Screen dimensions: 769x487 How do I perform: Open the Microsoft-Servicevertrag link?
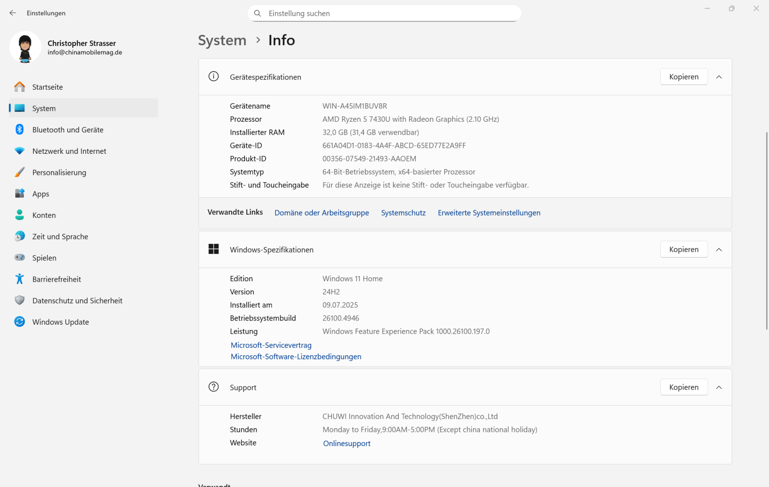pyautogui.click(x=271, y=345)
